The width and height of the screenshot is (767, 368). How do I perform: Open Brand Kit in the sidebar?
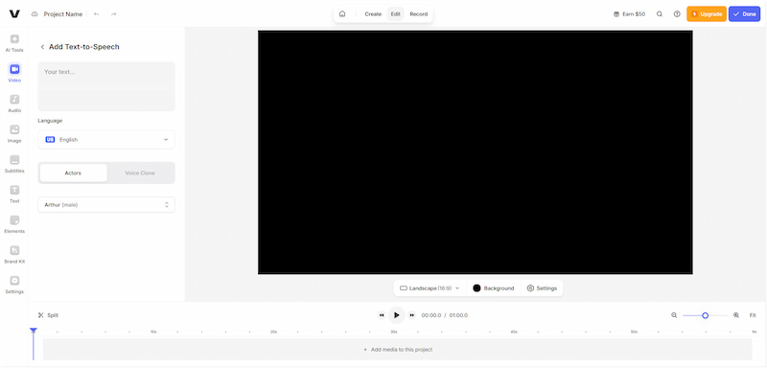click(x=14, y=255)
